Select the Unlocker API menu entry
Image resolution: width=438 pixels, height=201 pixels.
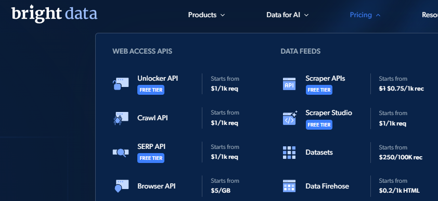pyautogui.click(x=158, y=78)
